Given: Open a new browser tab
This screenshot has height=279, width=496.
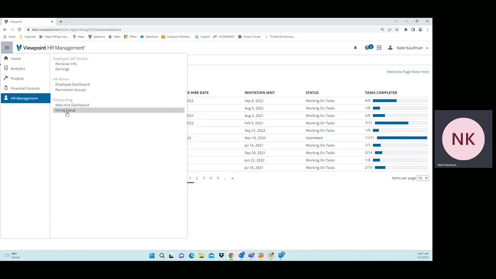Looking at the screenshot, I should click(x=60, y=22).
